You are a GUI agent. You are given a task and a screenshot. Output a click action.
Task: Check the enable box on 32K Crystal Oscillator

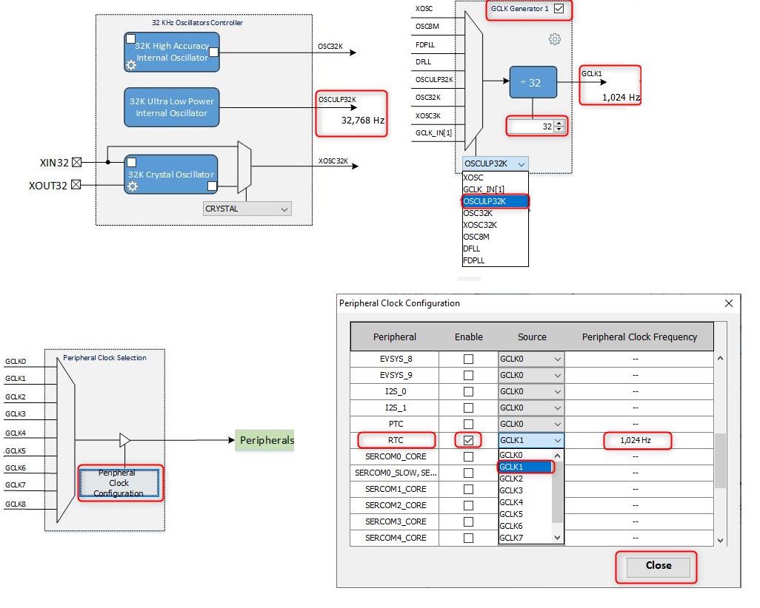pyautogui.click(x=131, y=161)
